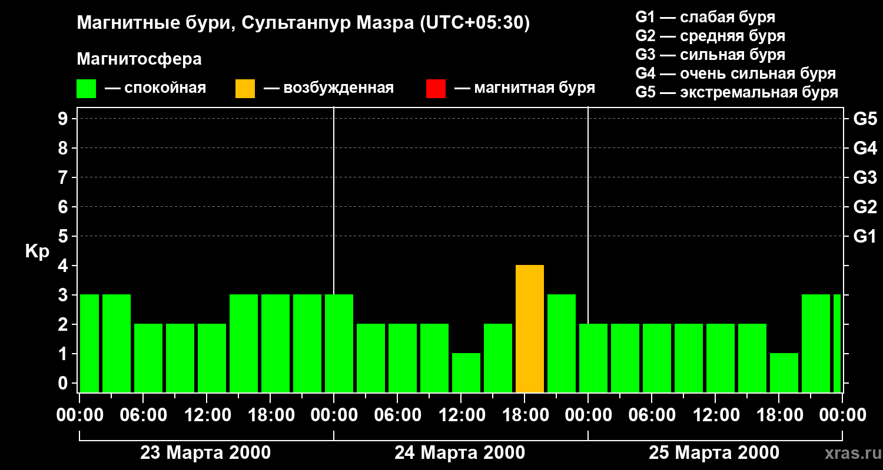Screen dimensions: 883x470
Task: Click the "— магнитная буря" legend label
Action: click(x=525, y=88)
